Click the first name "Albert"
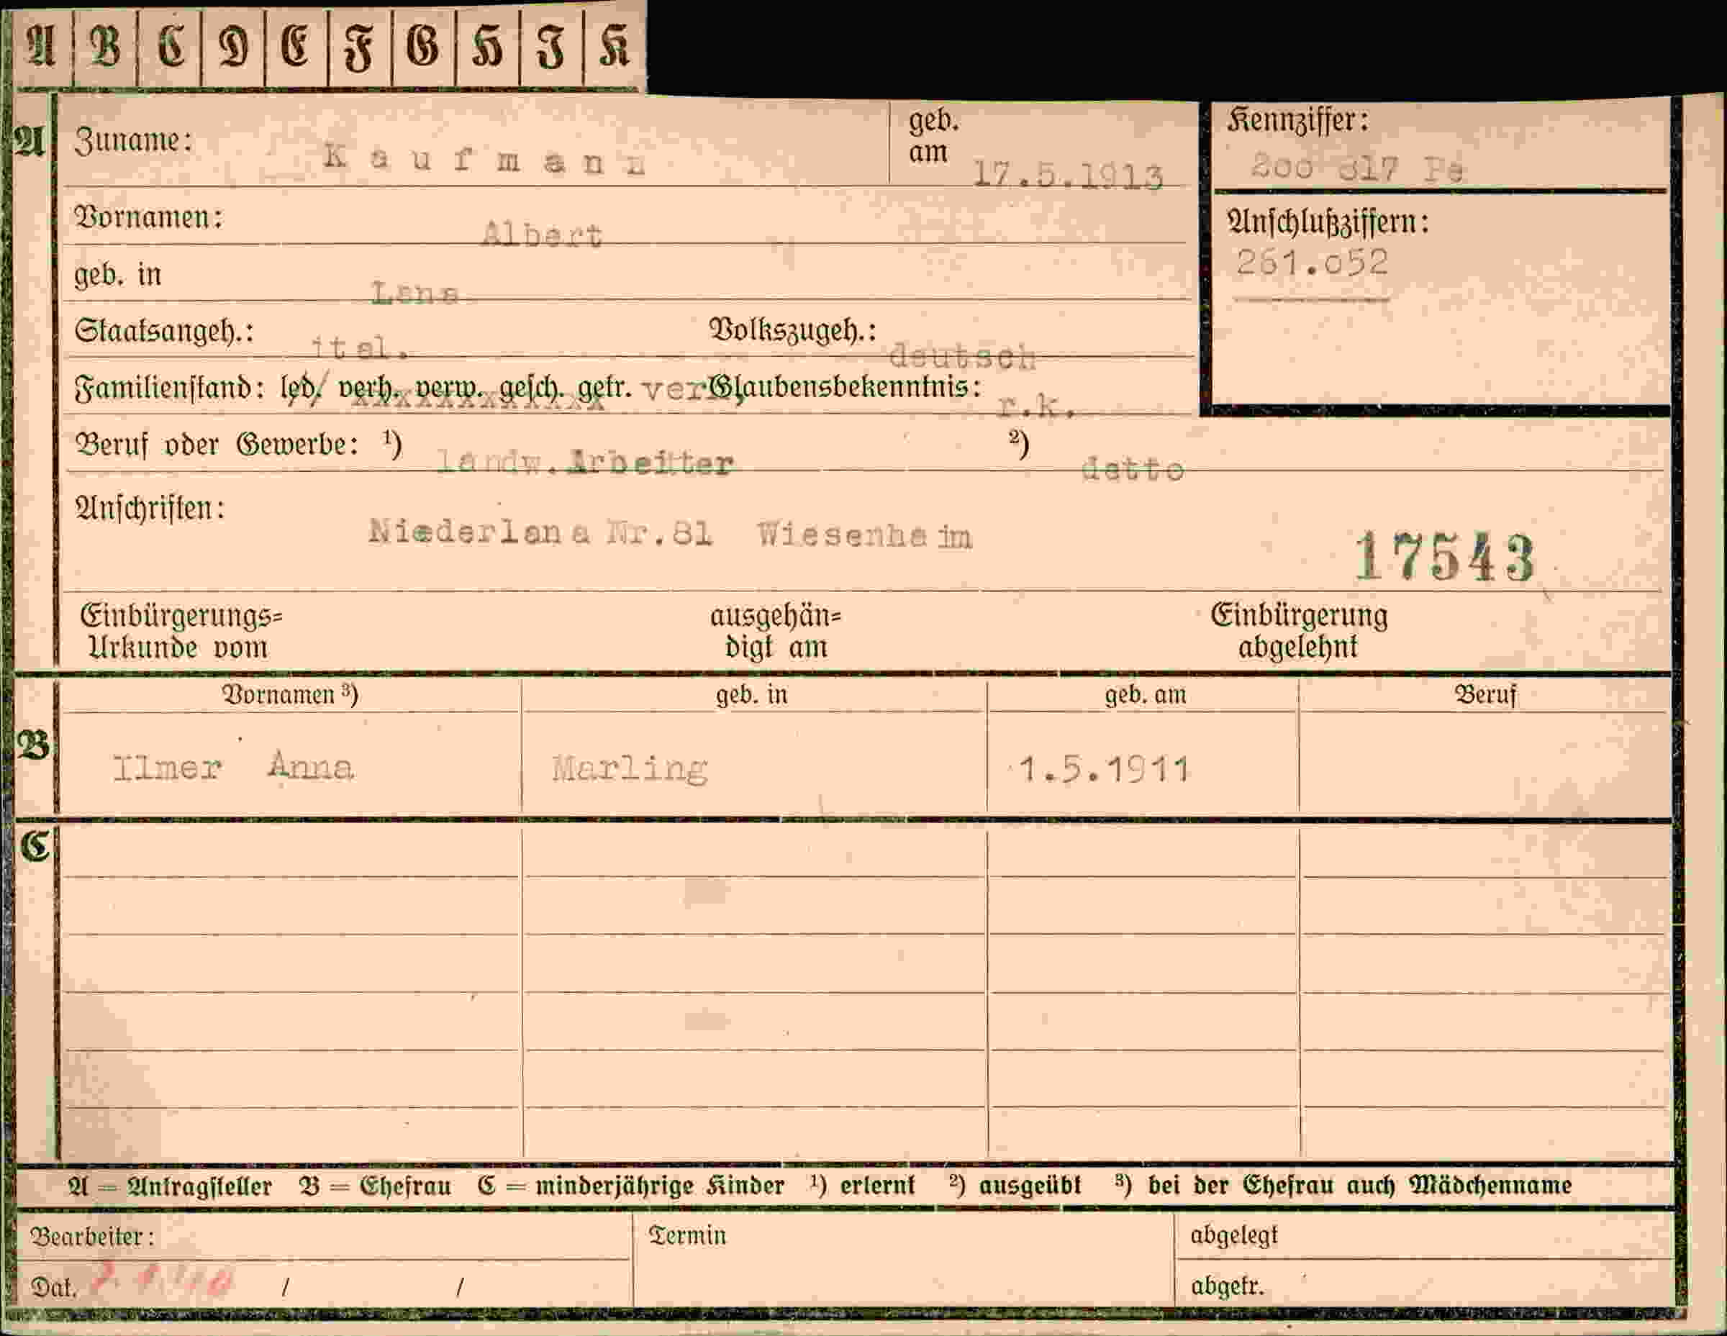 pyautogui.click(x=543, y=235)
